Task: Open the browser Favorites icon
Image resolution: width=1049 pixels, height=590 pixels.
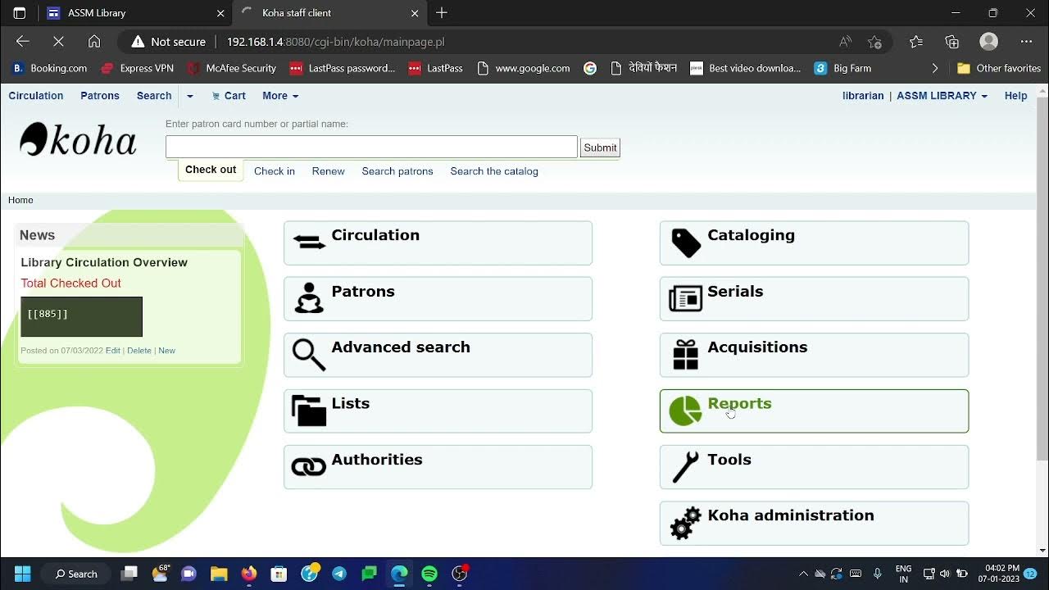Action: [916, 42]
